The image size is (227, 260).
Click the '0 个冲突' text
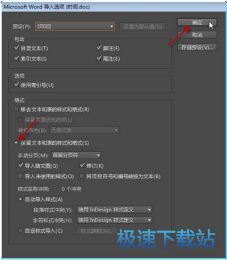coord(72,189)
